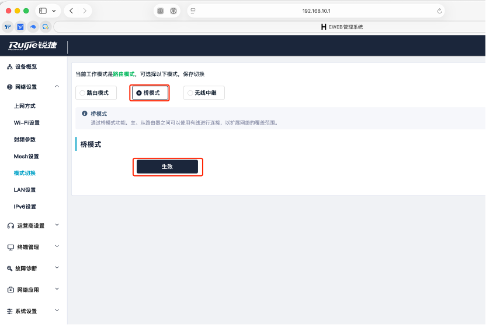
Task: Expand 运营商设置 chevron
Action: (x=57, y=225)
